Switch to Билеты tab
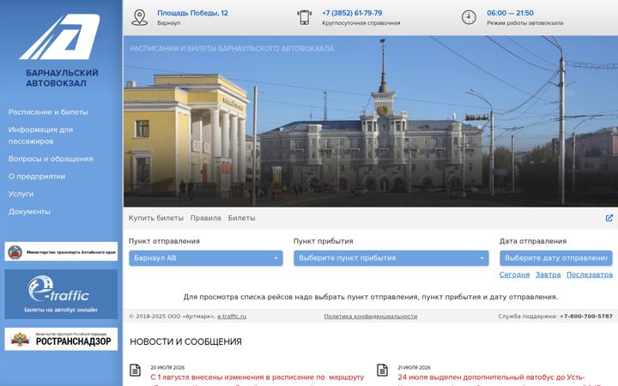 coord(241,218)
